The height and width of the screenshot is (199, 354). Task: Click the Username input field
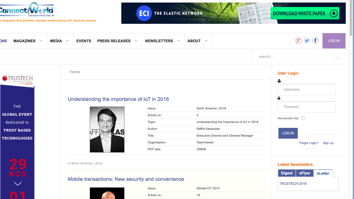click(x=307, y=90)
